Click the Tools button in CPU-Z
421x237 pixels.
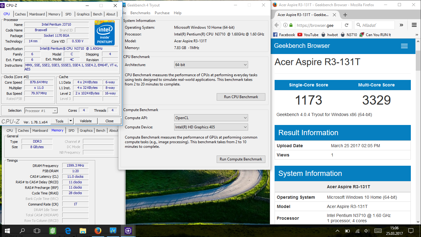[x=59, y=121]
